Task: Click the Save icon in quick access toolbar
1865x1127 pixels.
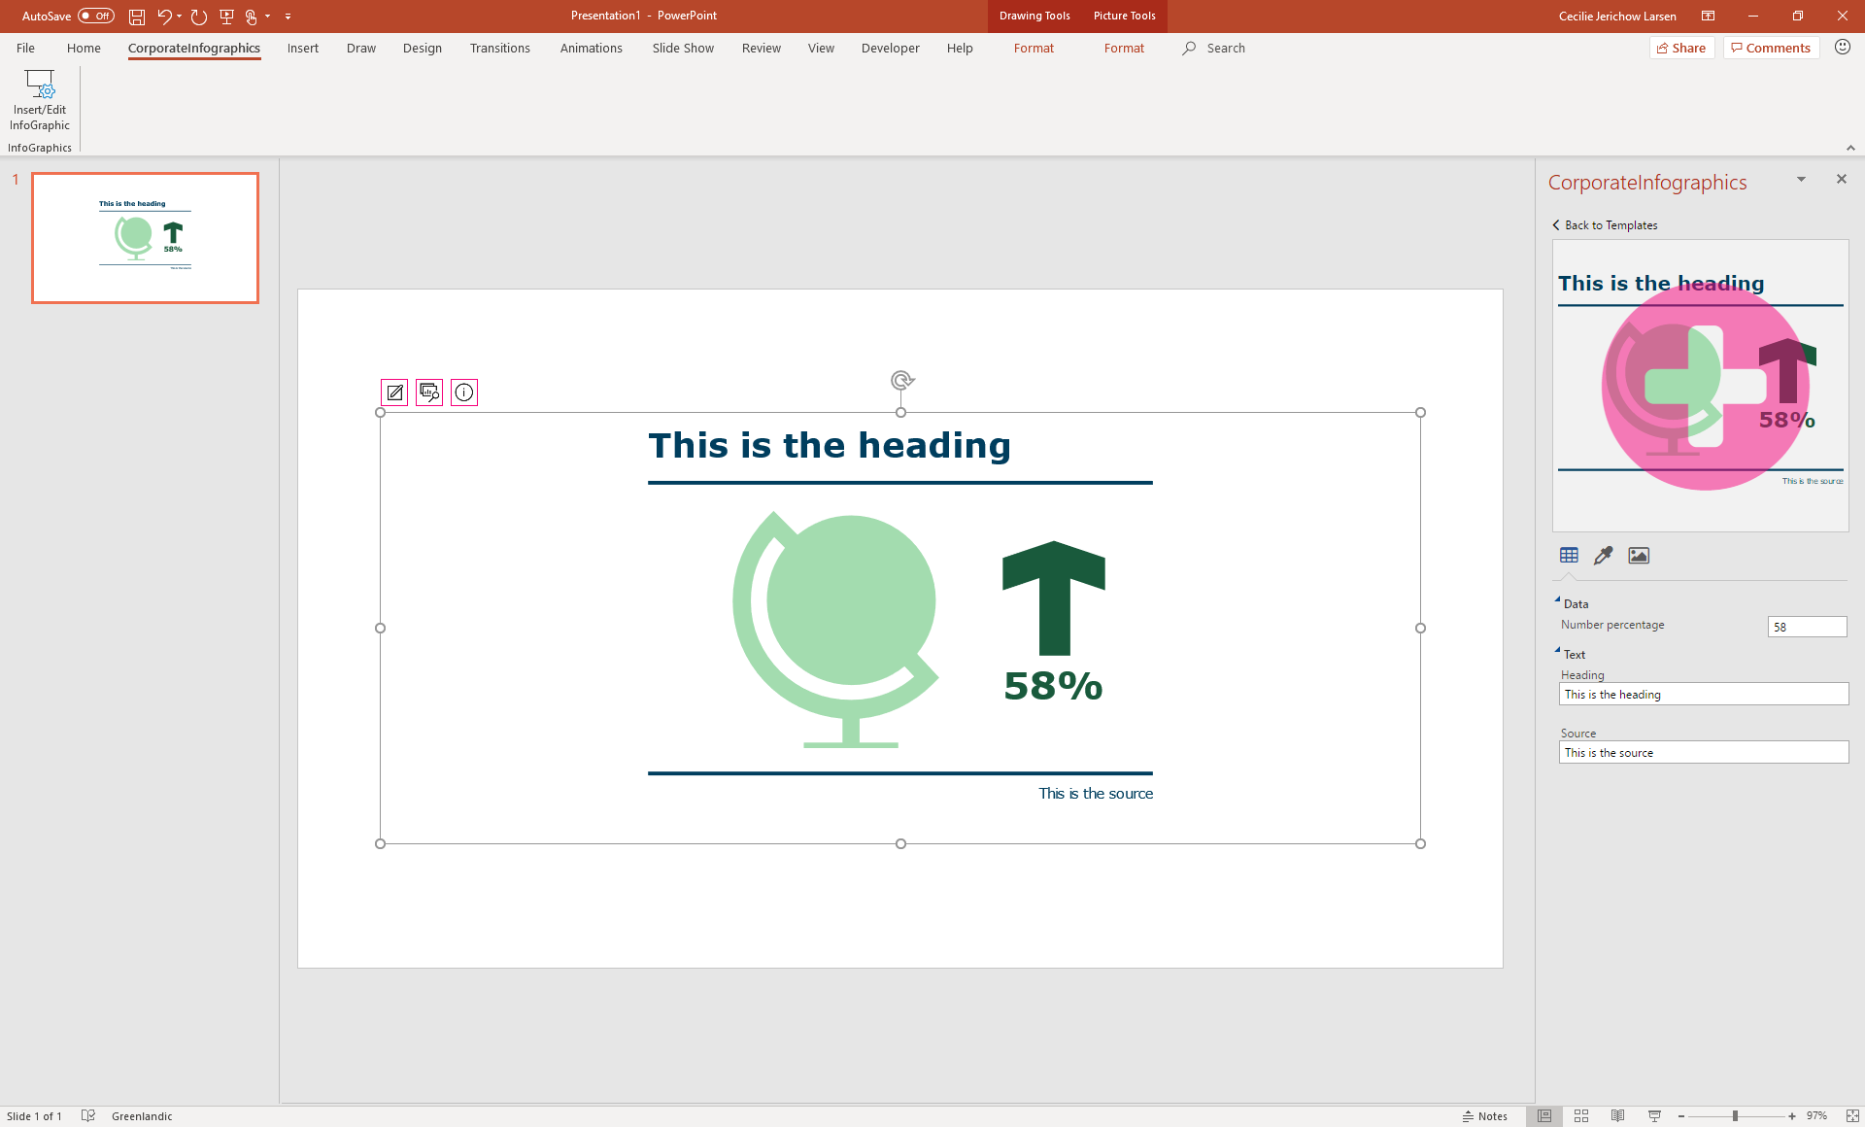Action: (137, 17)
